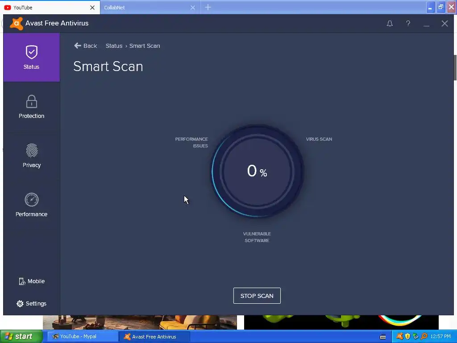457x343 pixels.
Task: Open the Protection lock icon in sidebar
Action: (32, 101)
